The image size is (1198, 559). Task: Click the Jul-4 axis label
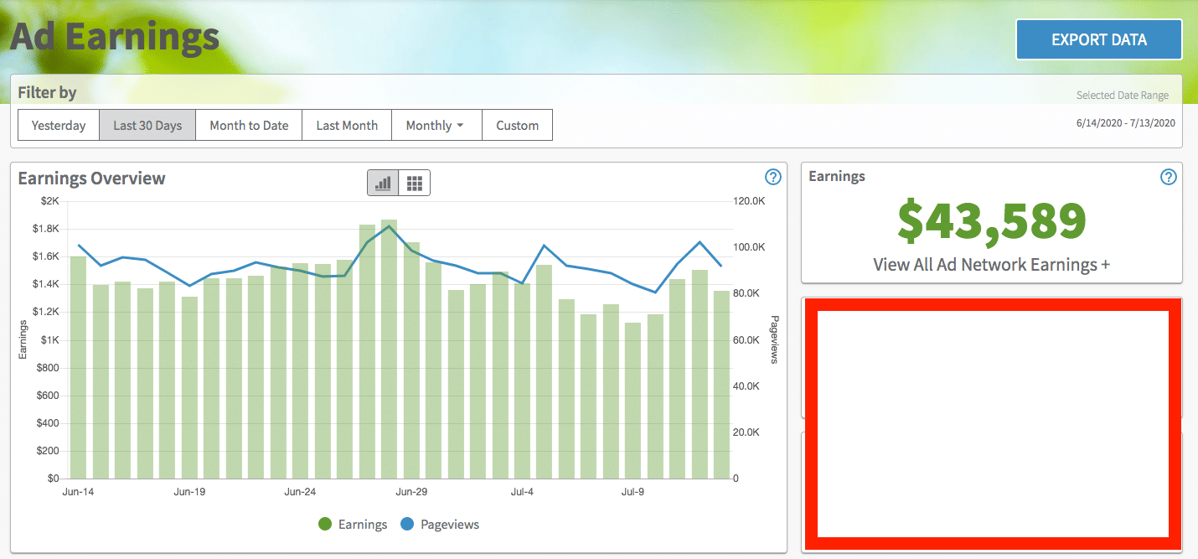point(521,492)
